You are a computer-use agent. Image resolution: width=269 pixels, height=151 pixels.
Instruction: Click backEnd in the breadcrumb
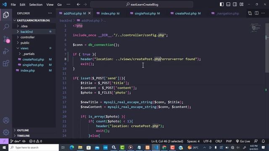(66, 21)
